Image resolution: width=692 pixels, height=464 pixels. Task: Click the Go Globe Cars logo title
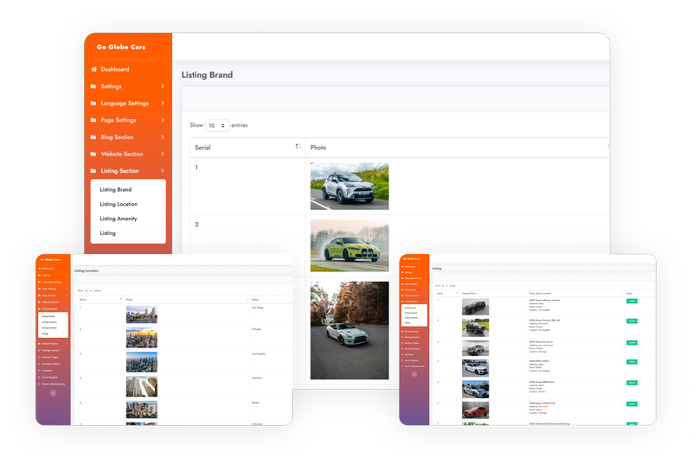pos(120,47)
